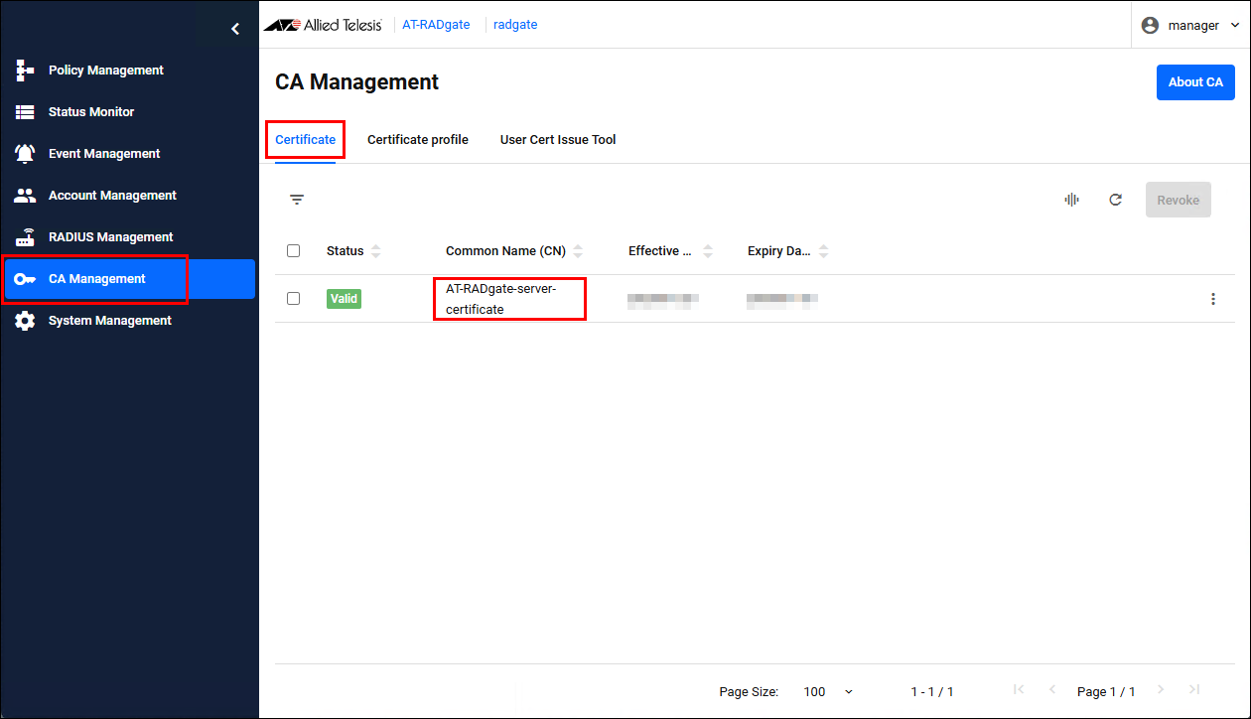Go to first page arrow

tap(1018, 690)
